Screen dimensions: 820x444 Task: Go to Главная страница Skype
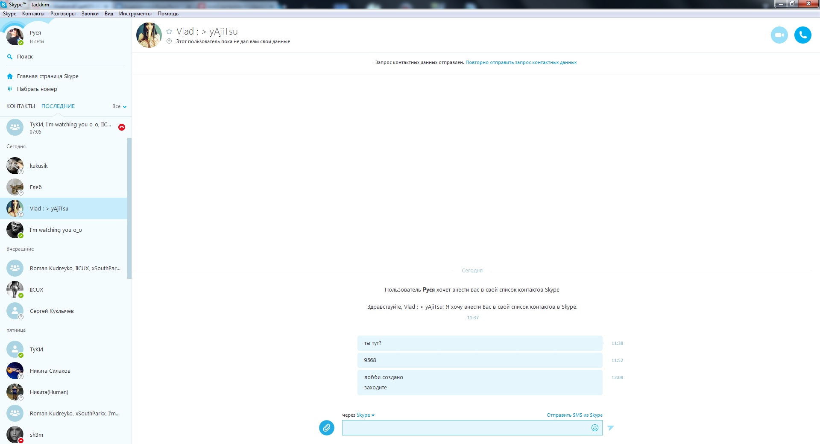48,76
